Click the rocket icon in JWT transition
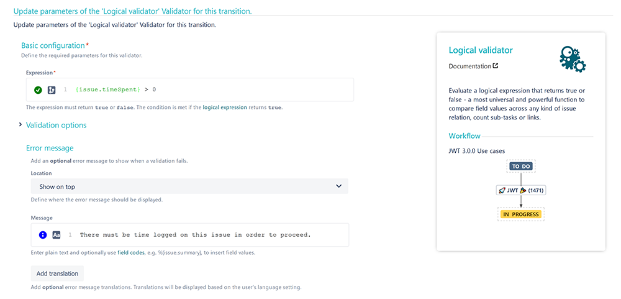This screenshot has width=621, height=299. 502,190
